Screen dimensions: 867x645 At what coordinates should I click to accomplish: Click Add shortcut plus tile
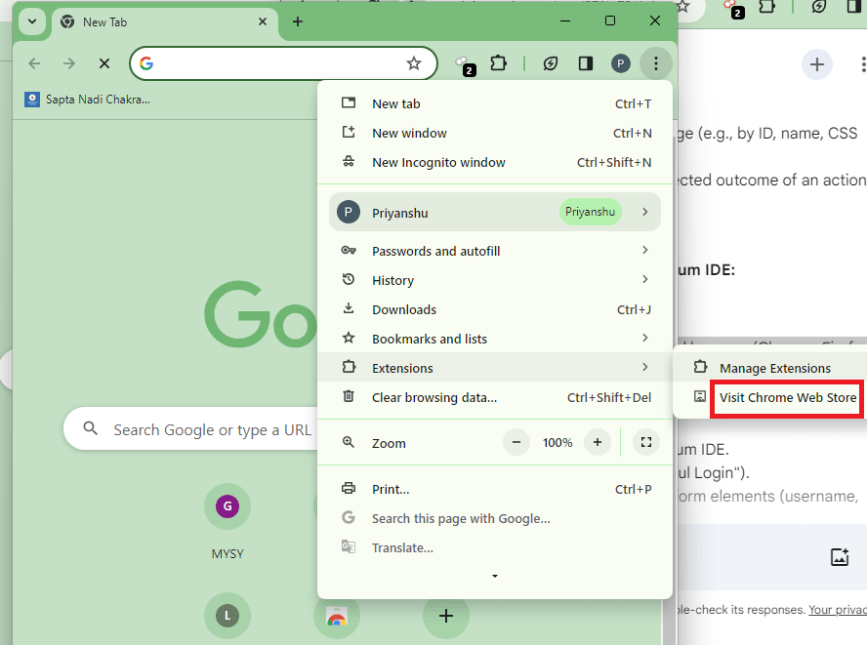(x=445, y=615)
